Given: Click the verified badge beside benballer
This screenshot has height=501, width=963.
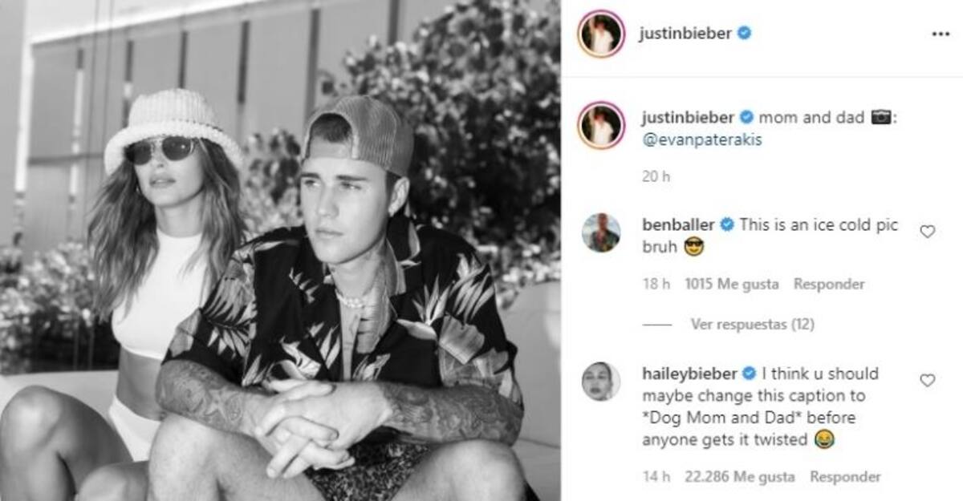Looking at the screenshot, I should click(727, 224).
